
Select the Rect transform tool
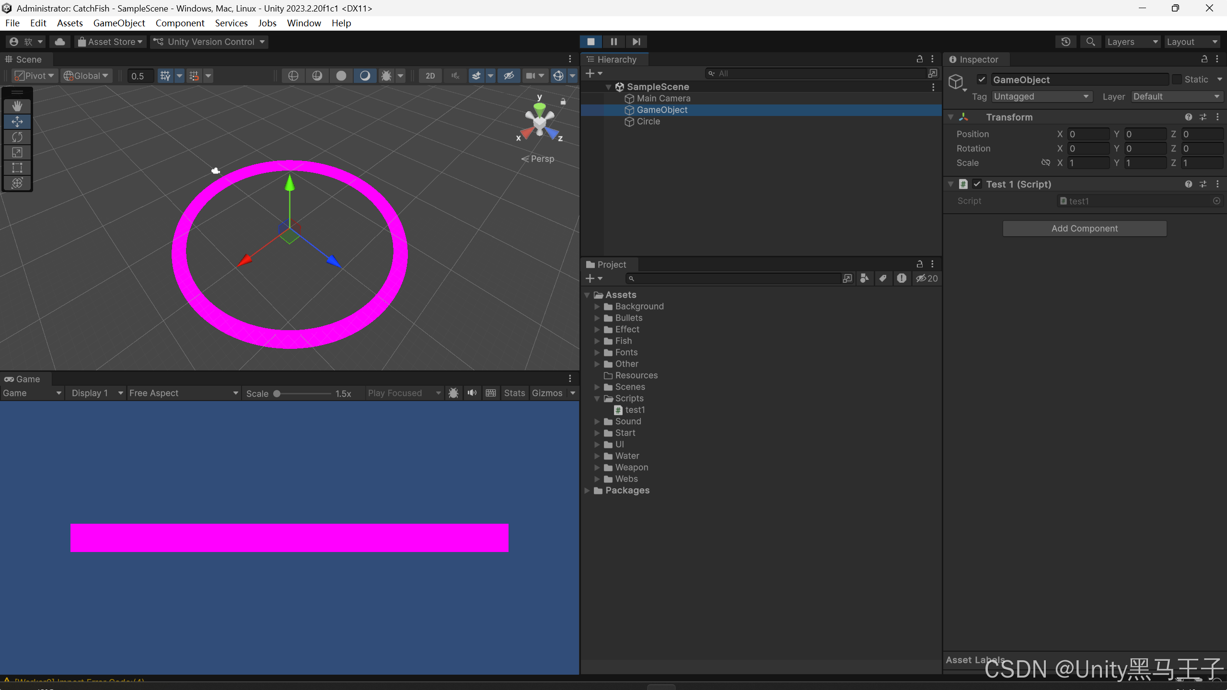point(17,168)
